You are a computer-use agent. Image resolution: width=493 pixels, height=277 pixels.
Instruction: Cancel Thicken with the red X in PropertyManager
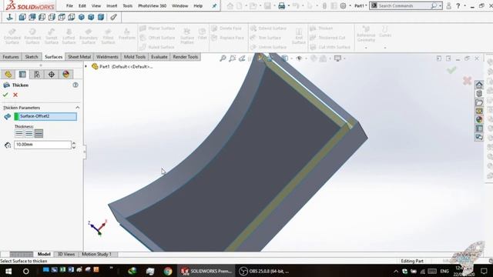[15, 95]
